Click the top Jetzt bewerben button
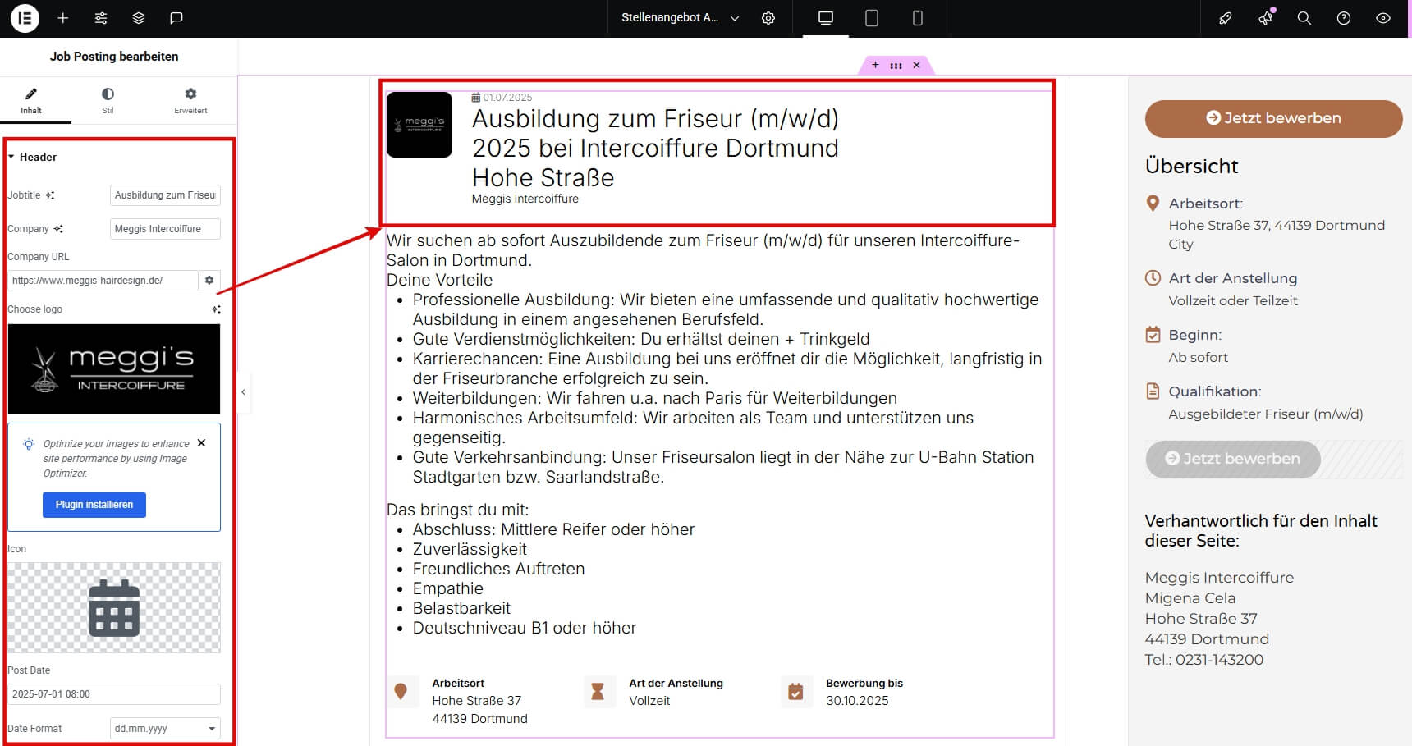1412x746 pixels. (1273, 118)
